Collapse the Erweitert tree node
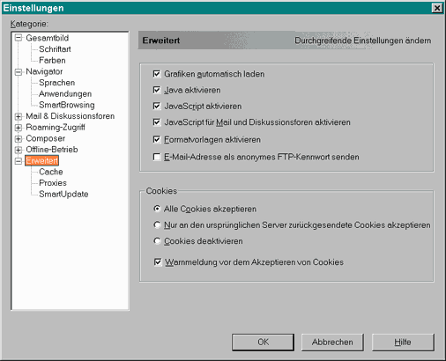Image resolution: width=446 pixels, height=361 pixels. [19, 161]
